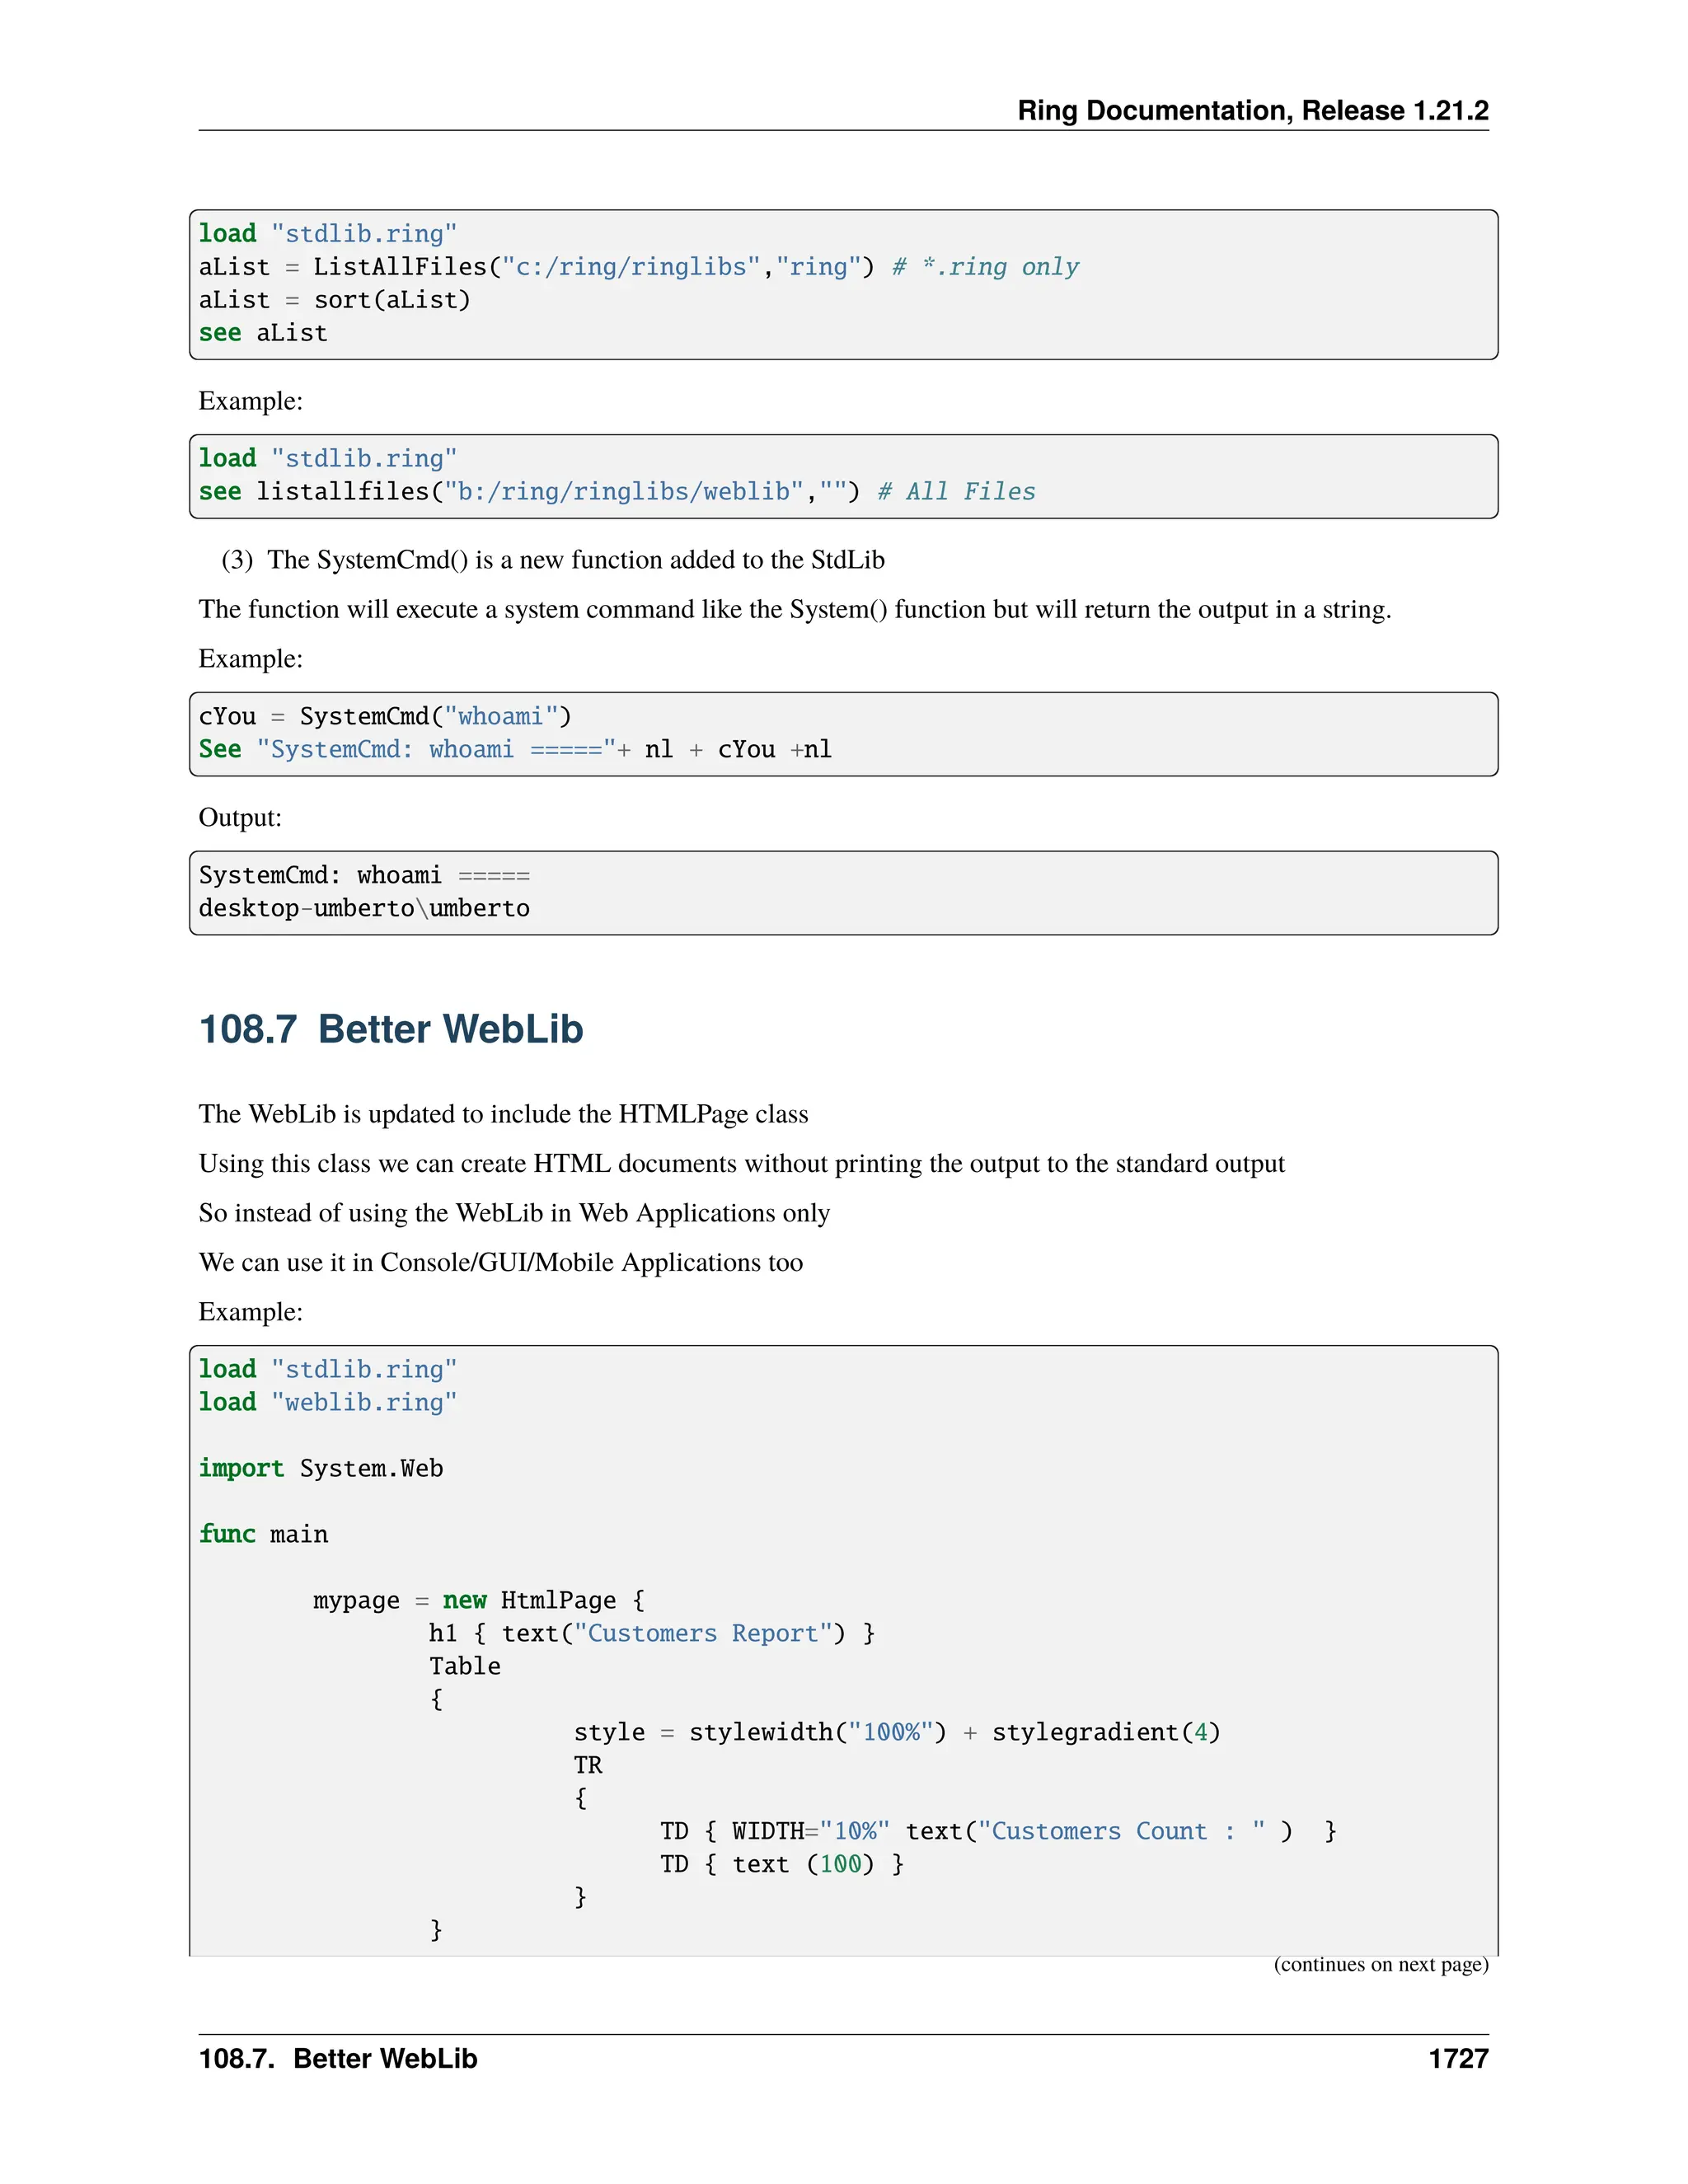
Task: Click the ListAllFiles code line
Action: [x=638, y=267]
